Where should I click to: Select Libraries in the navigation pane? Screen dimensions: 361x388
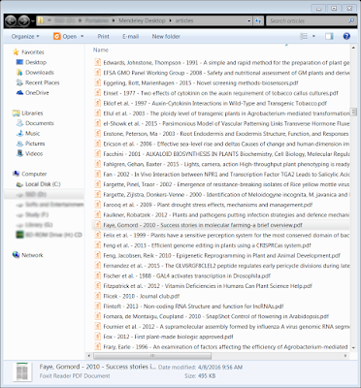[x=32, y=113]
